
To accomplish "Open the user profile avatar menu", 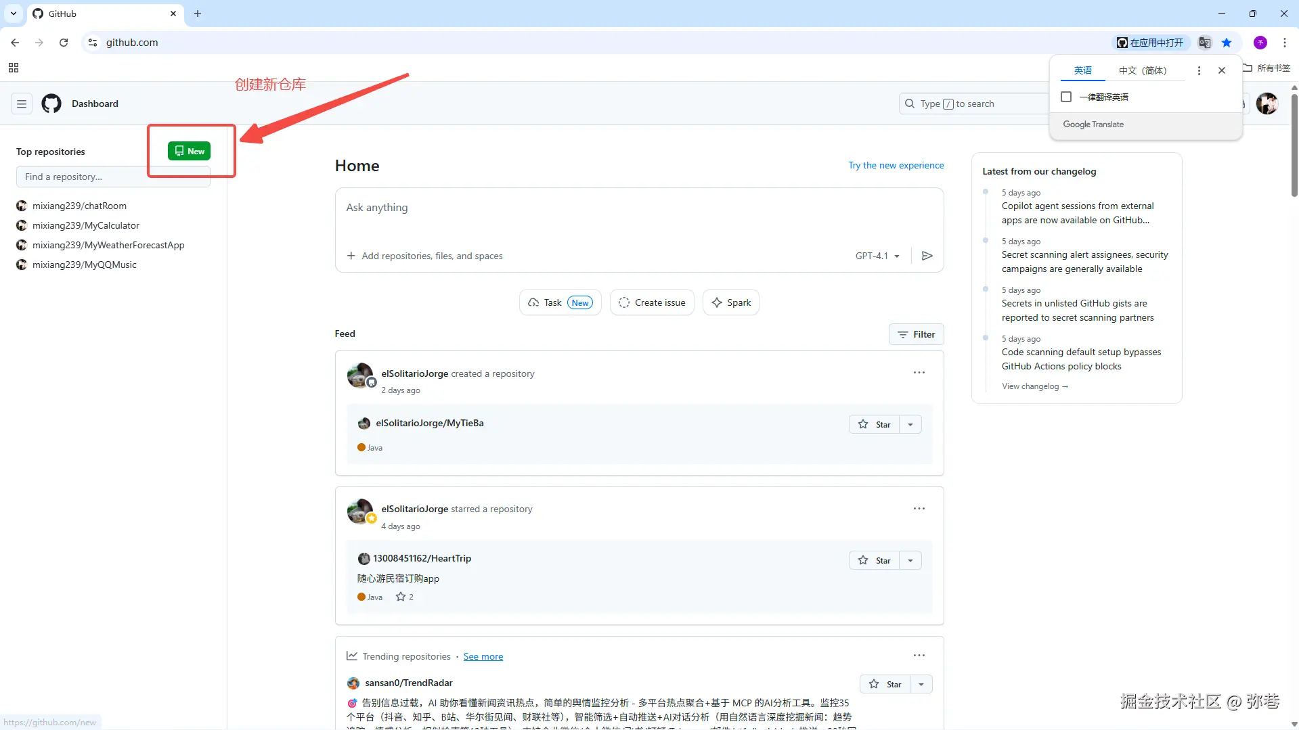I will pyautogui.click(x=1267, y=104).
